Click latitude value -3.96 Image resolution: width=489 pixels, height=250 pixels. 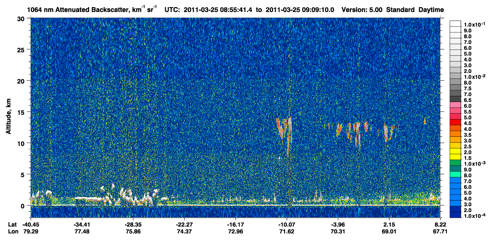338,225
